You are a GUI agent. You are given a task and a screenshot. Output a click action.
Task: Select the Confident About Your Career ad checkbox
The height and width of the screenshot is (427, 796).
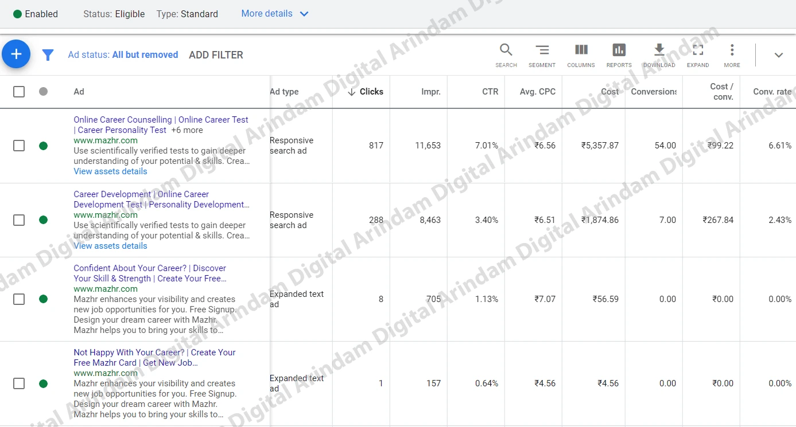(x=19, y=299)
